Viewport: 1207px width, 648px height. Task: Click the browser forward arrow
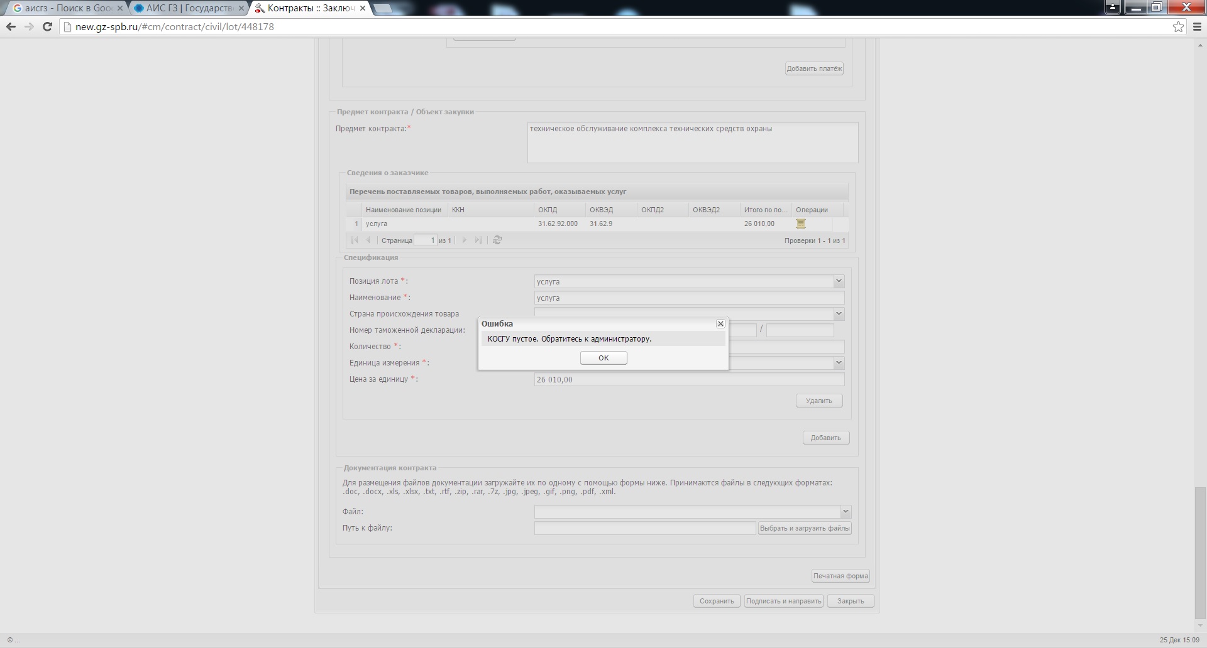point(29,26)
